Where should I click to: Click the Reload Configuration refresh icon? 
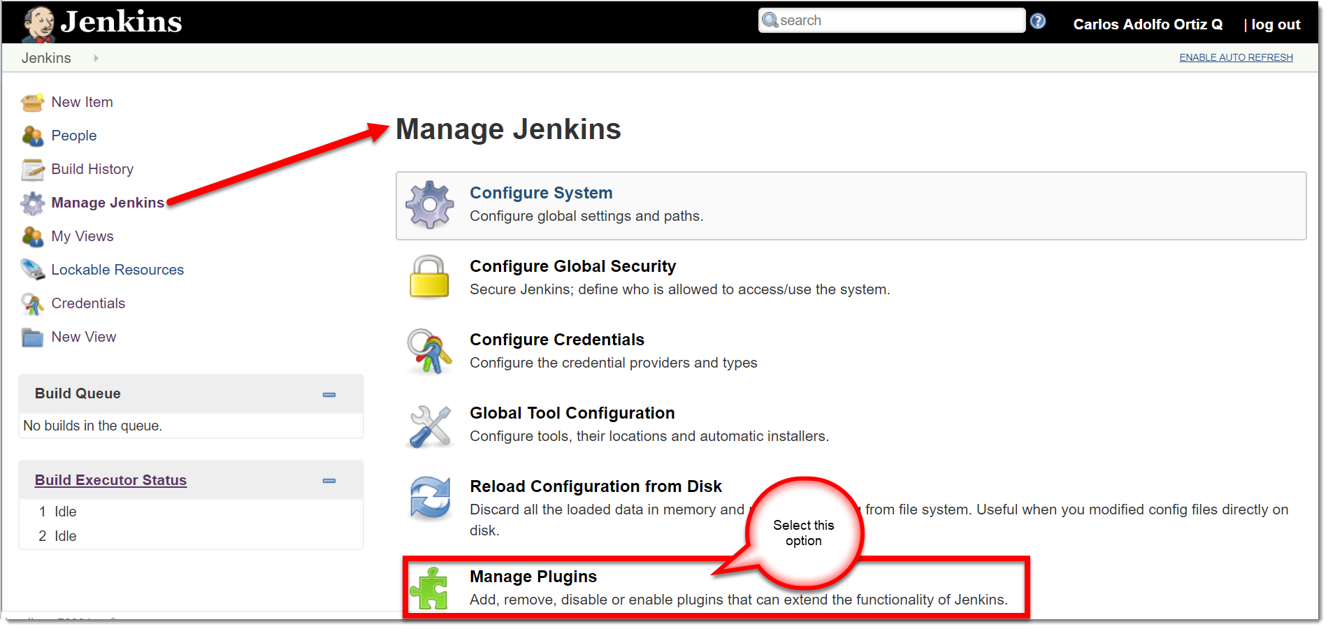click(430, 498)
